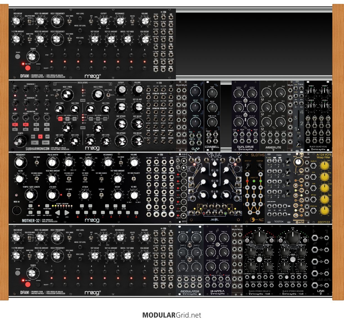Adjust the GAIN 1 knob on Dual Drive

coord(239,94)
